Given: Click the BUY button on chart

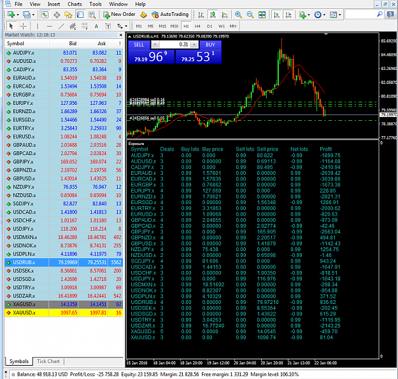Looking at the screenshot, I should pos(210,45).
